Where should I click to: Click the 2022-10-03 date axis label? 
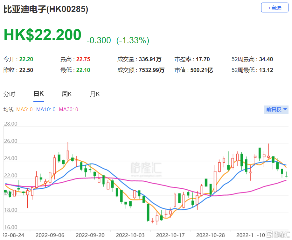click(x=130, y=235)
